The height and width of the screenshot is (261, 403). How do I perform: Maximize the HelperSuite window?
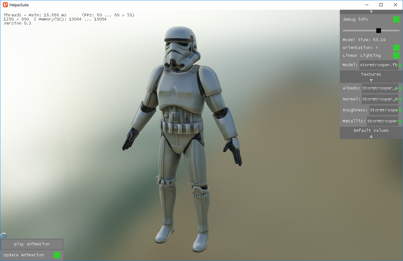coord(381,5)
